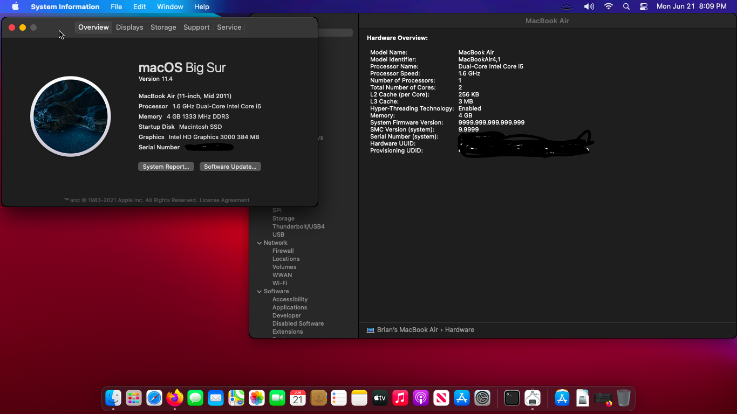Select Thunderbolt/USB4 in sidebar
This screenshot has width=737, height=414.
(x=298, y=226)
